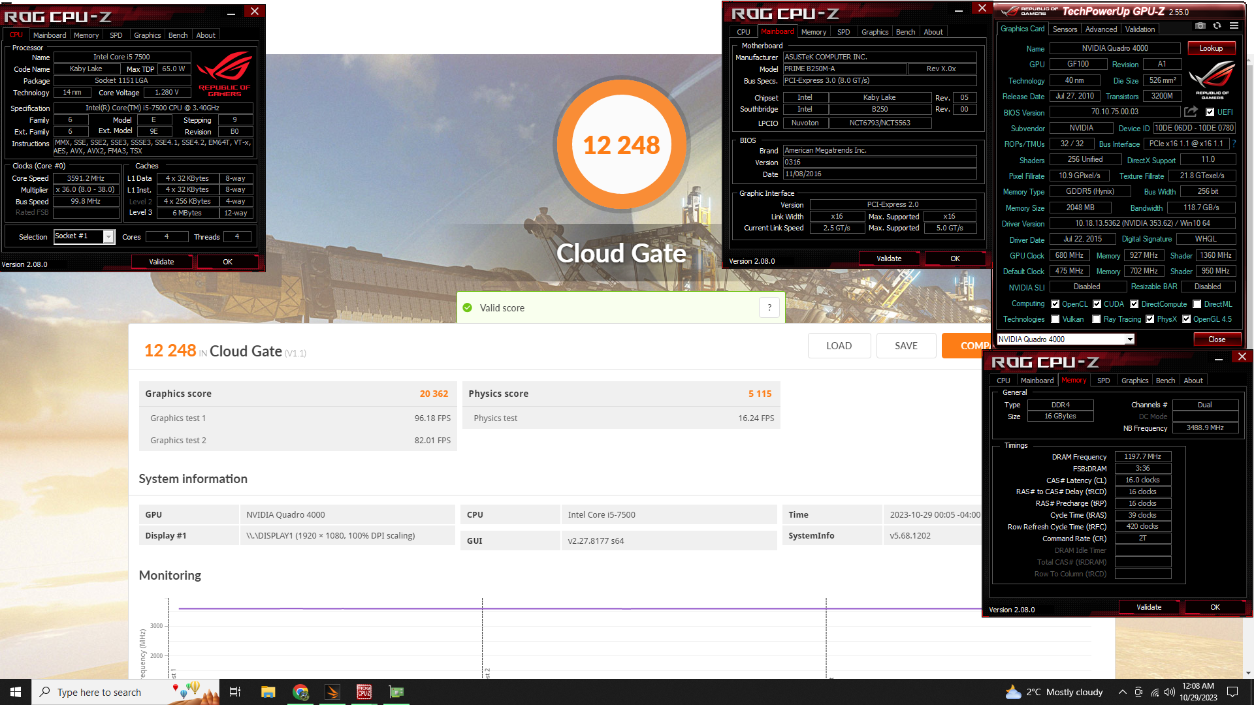Click Physics score value 5 115

tap(760, 394)
